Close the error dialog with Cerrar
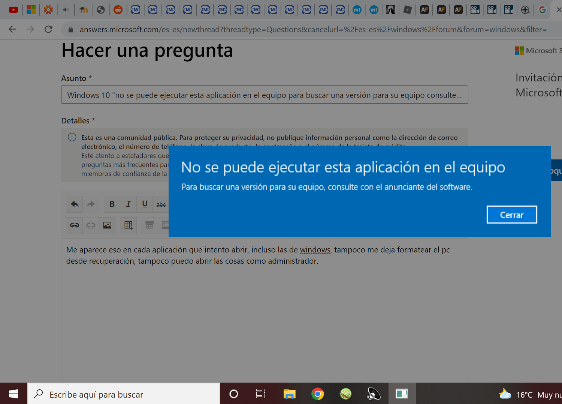Image resolution: width=562 pixels, height=404 pixels. (x=512, y=215)
